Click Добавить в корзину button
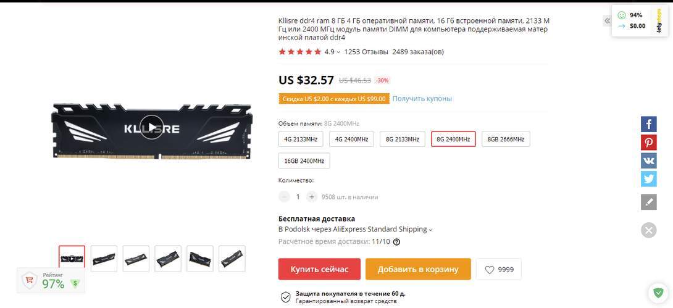Screen dimensions: 673x308 click(x=418, y=269)
